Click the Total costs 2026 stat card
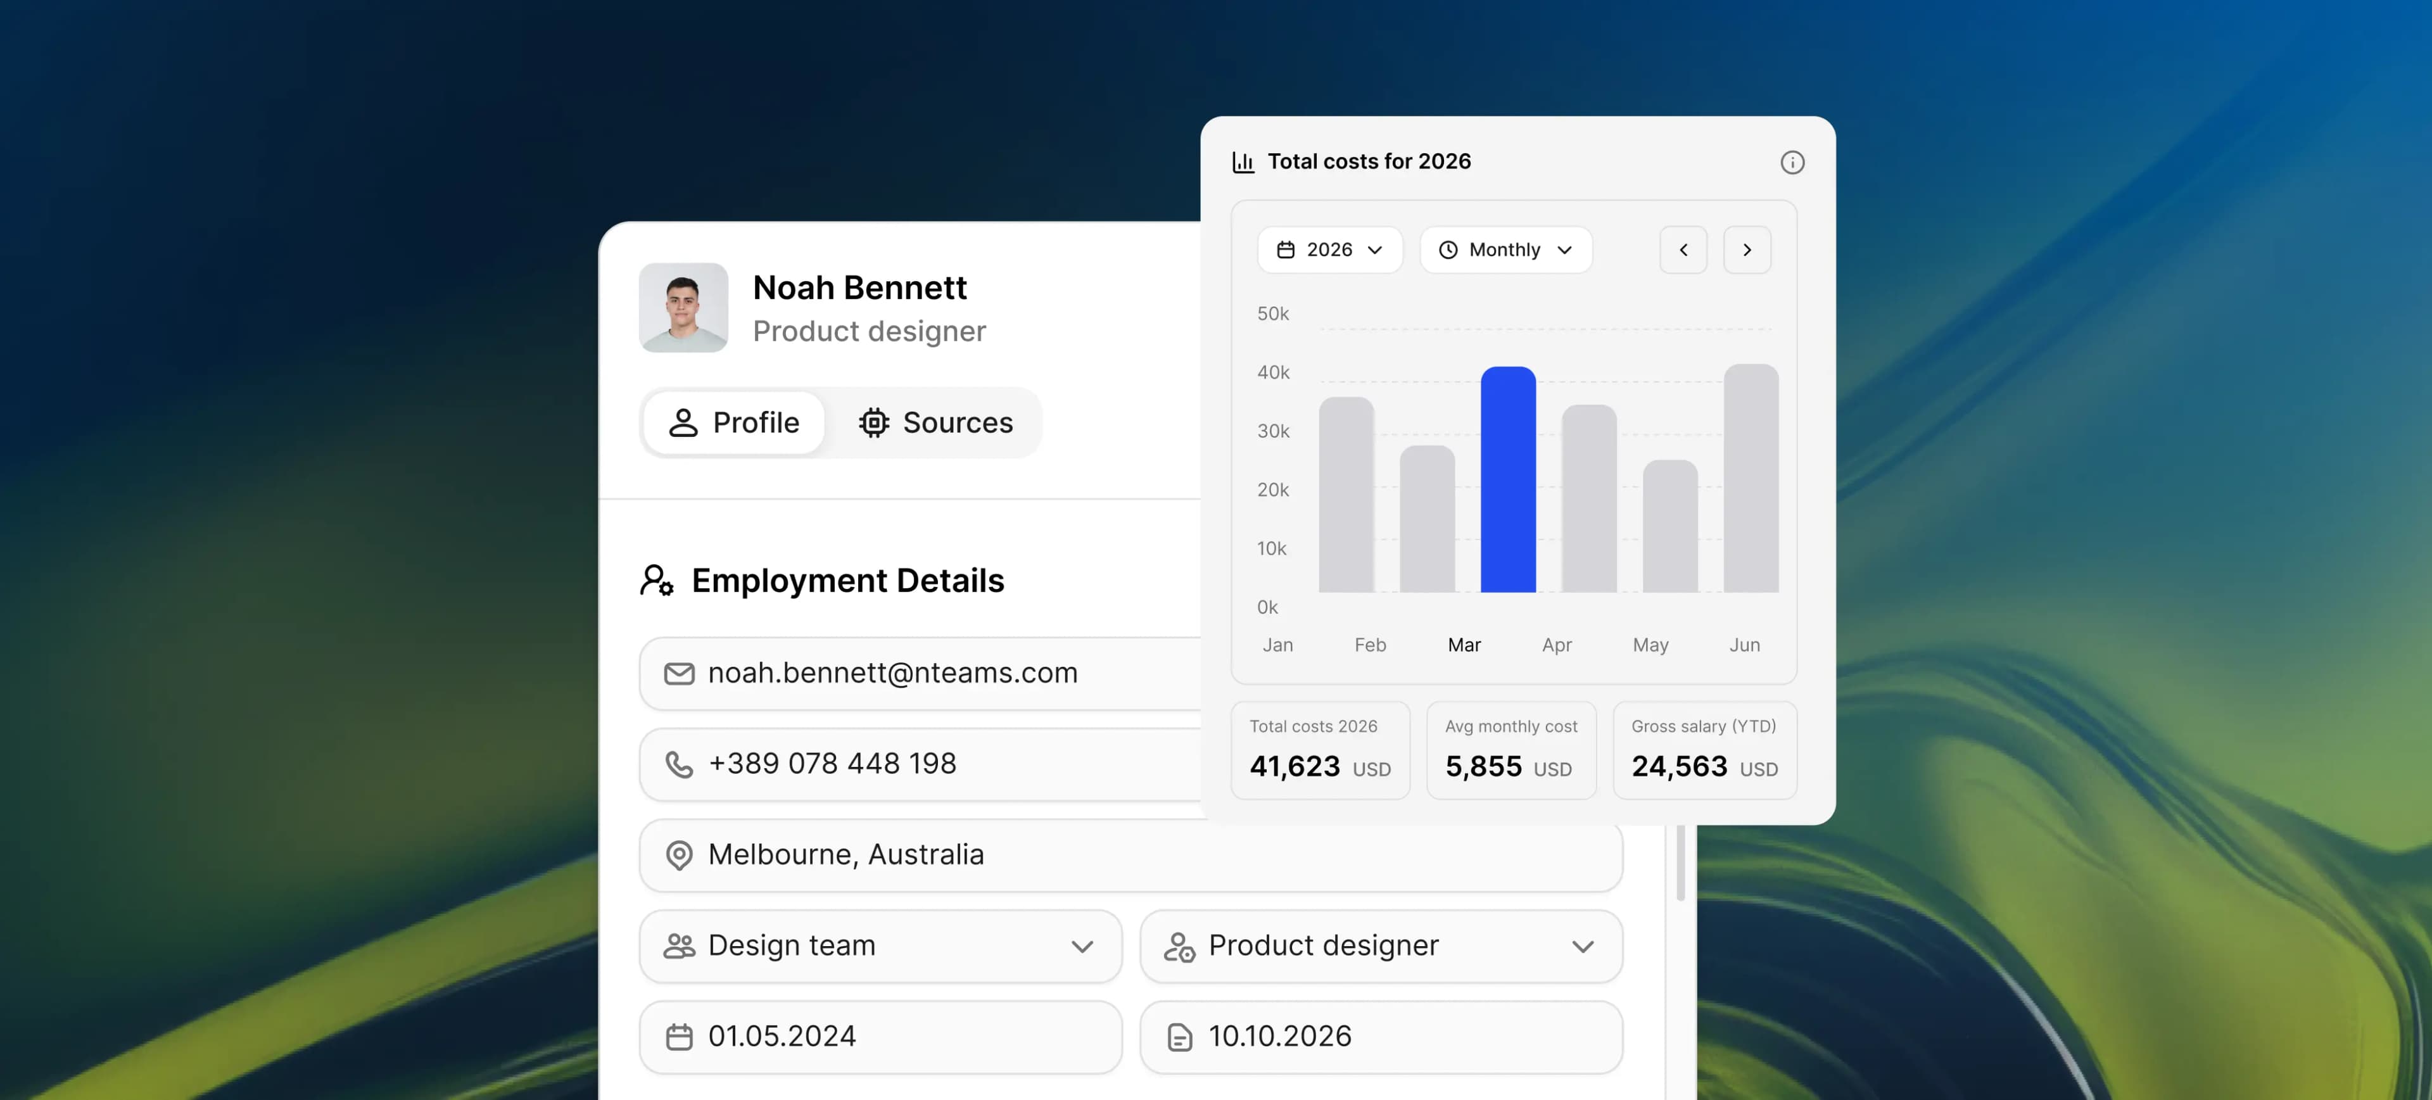 (x=1320, y=750)
